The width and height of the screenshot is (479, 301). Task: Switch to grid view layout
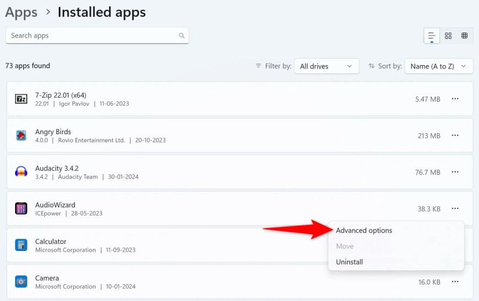point(448,36)
